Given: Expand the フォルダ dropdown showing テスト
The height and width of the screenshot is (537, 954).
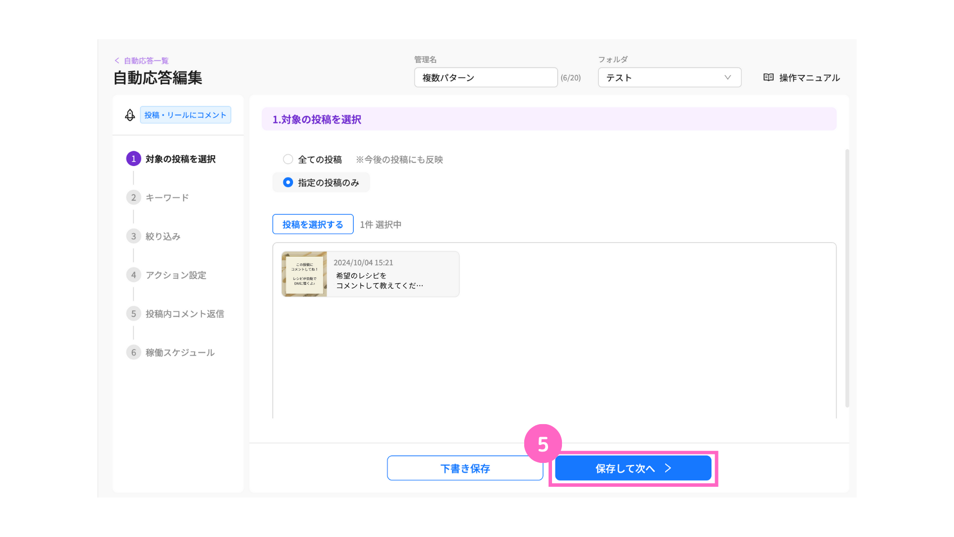Looking at the screenshot, I should (669, 78).
